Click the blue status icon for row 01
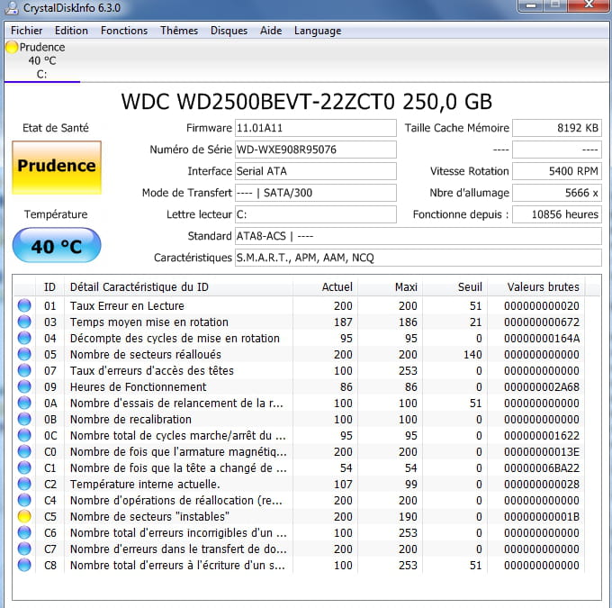 pos(23,305)
